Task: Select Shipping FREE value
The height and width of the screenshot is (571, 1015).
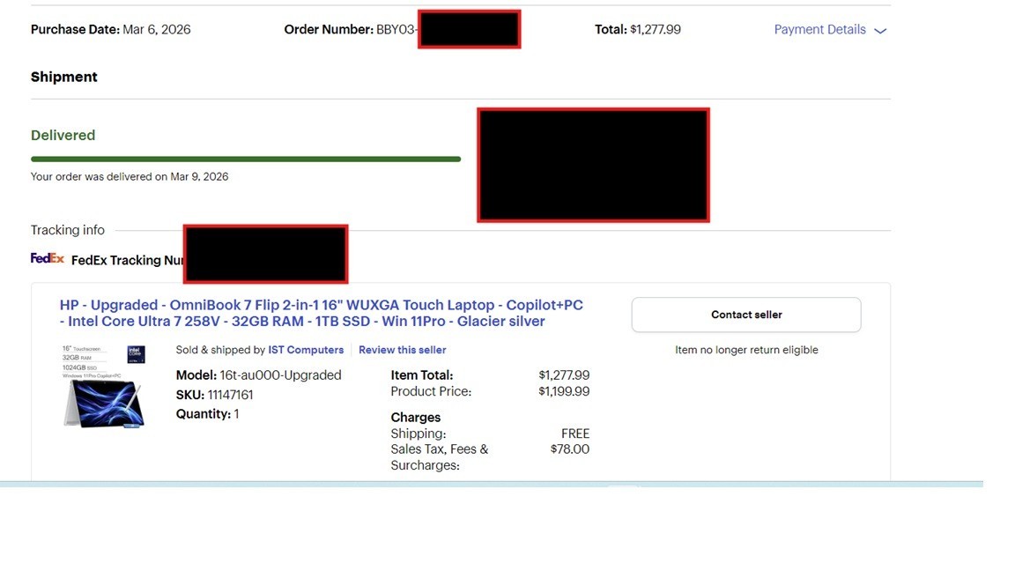Action: pyautogui.click(x=574, y=434)
